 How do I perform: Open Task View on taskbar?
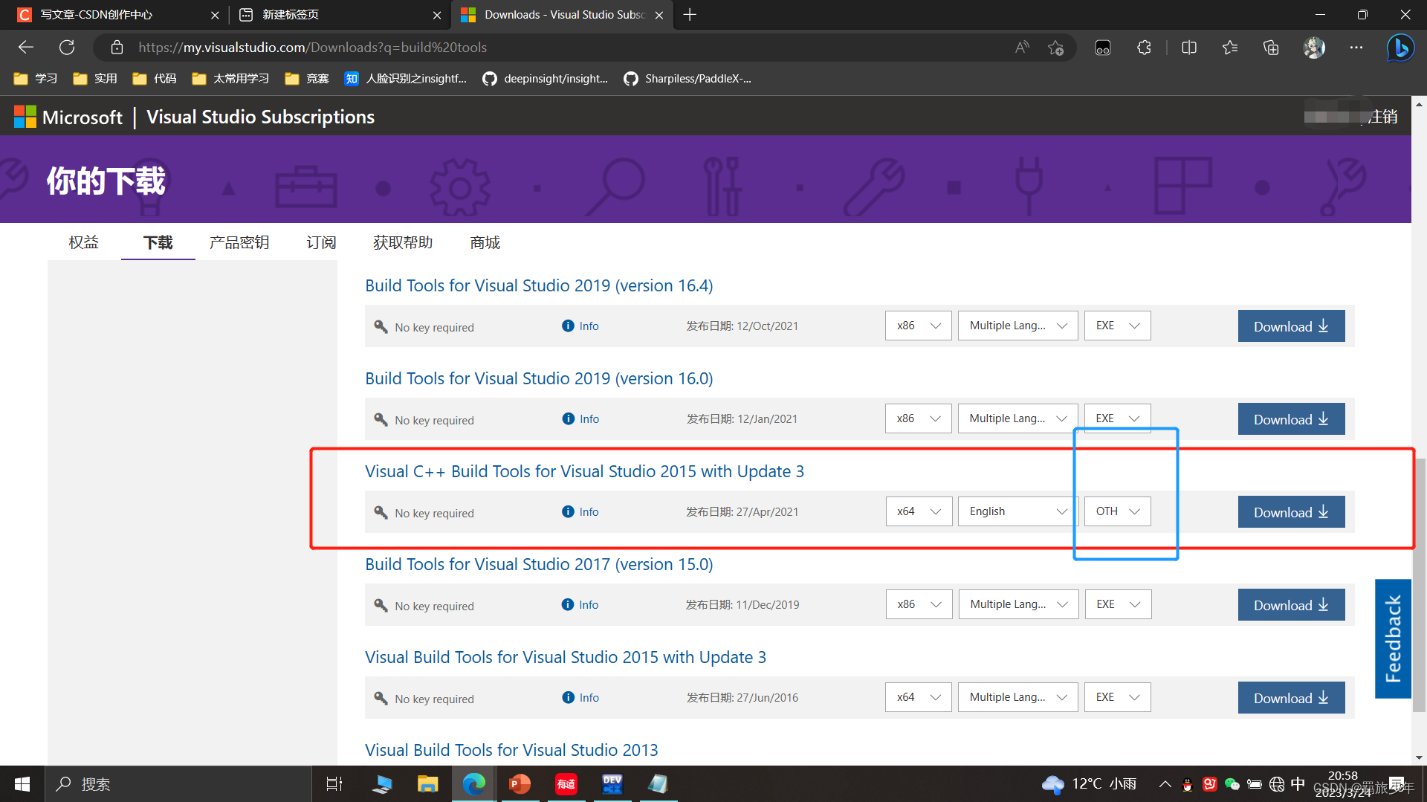coord(334,784)
